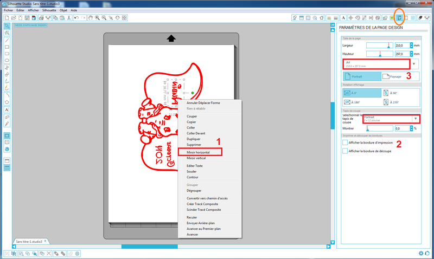The image size is (434, 259).
Task: Open the Editer menu
Action: click(x=20, y=10)
